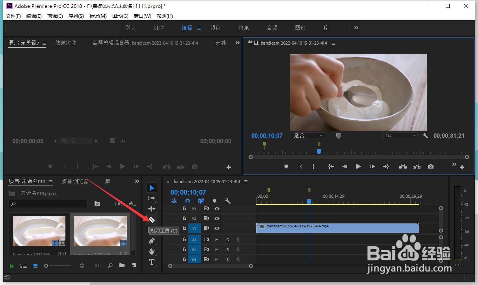Click timeline nest sequence insert icon
This screenshot has height=285, width=478.
pos(174,201)
